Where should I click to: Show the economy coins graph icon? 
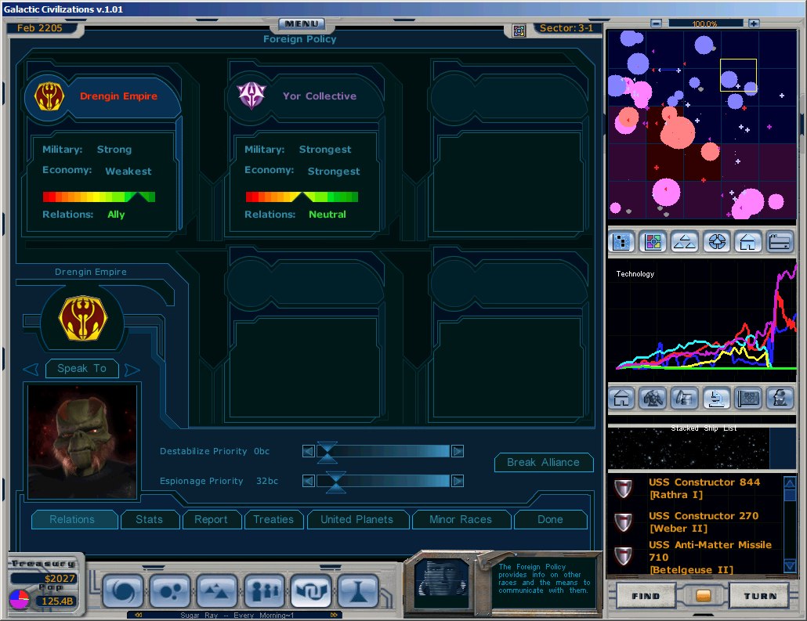click(685, 398)
